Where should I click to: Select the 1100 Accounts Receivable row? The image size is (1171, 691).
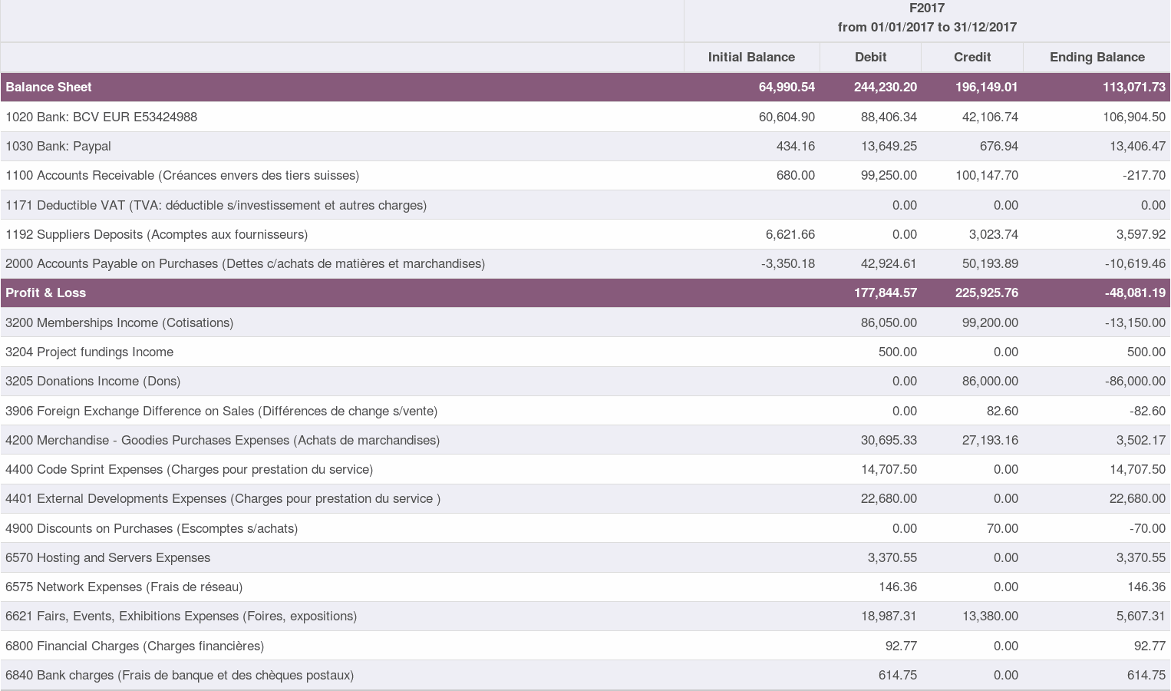(x=183, y=175)
